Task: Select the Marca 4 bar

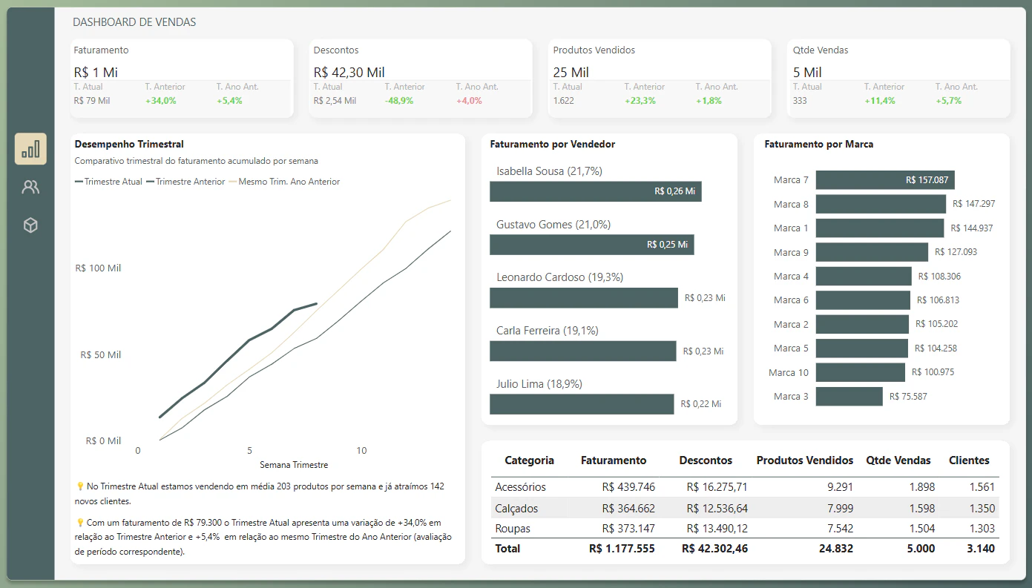Action: (864, 276)
